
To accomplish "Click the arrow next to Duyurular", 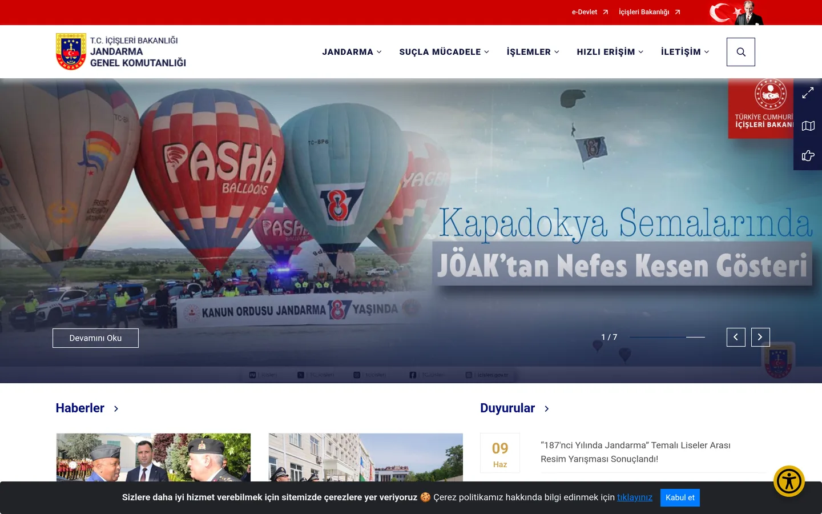I will [546, 408].
